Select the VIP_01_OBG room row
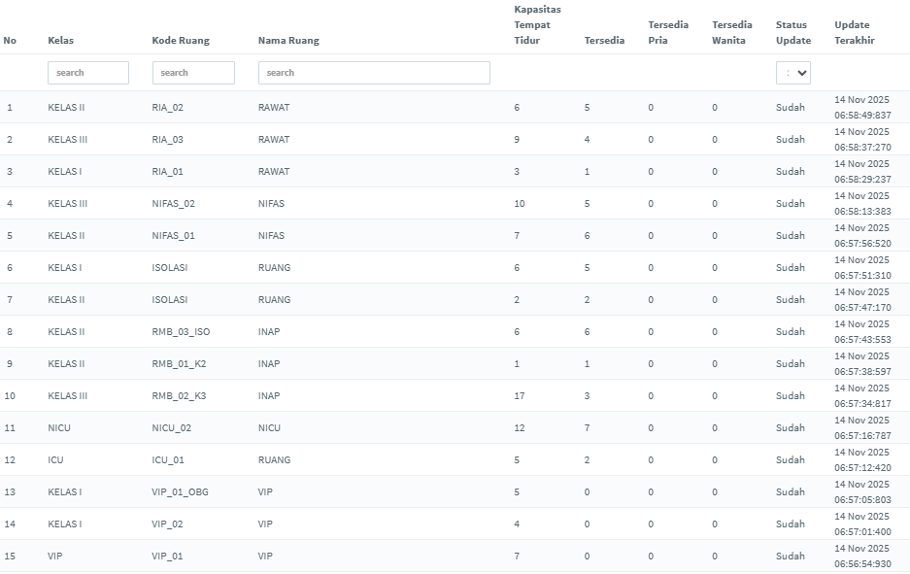The width and height of the screenshot is (910, 574). pyautogui.click(x=181, y=492)
